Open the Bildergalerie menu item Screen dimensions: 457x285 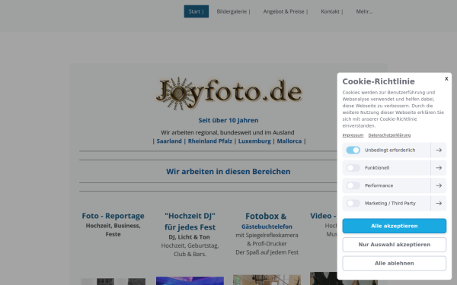click(234, 11)
